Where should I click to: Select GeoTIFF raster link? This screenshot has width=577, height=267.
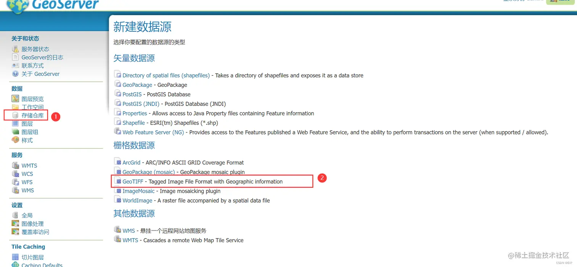133,182
